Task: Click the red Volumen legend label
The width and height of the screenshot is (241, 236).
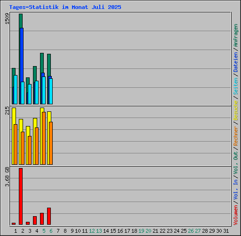Action: click(x=236, y=215)
